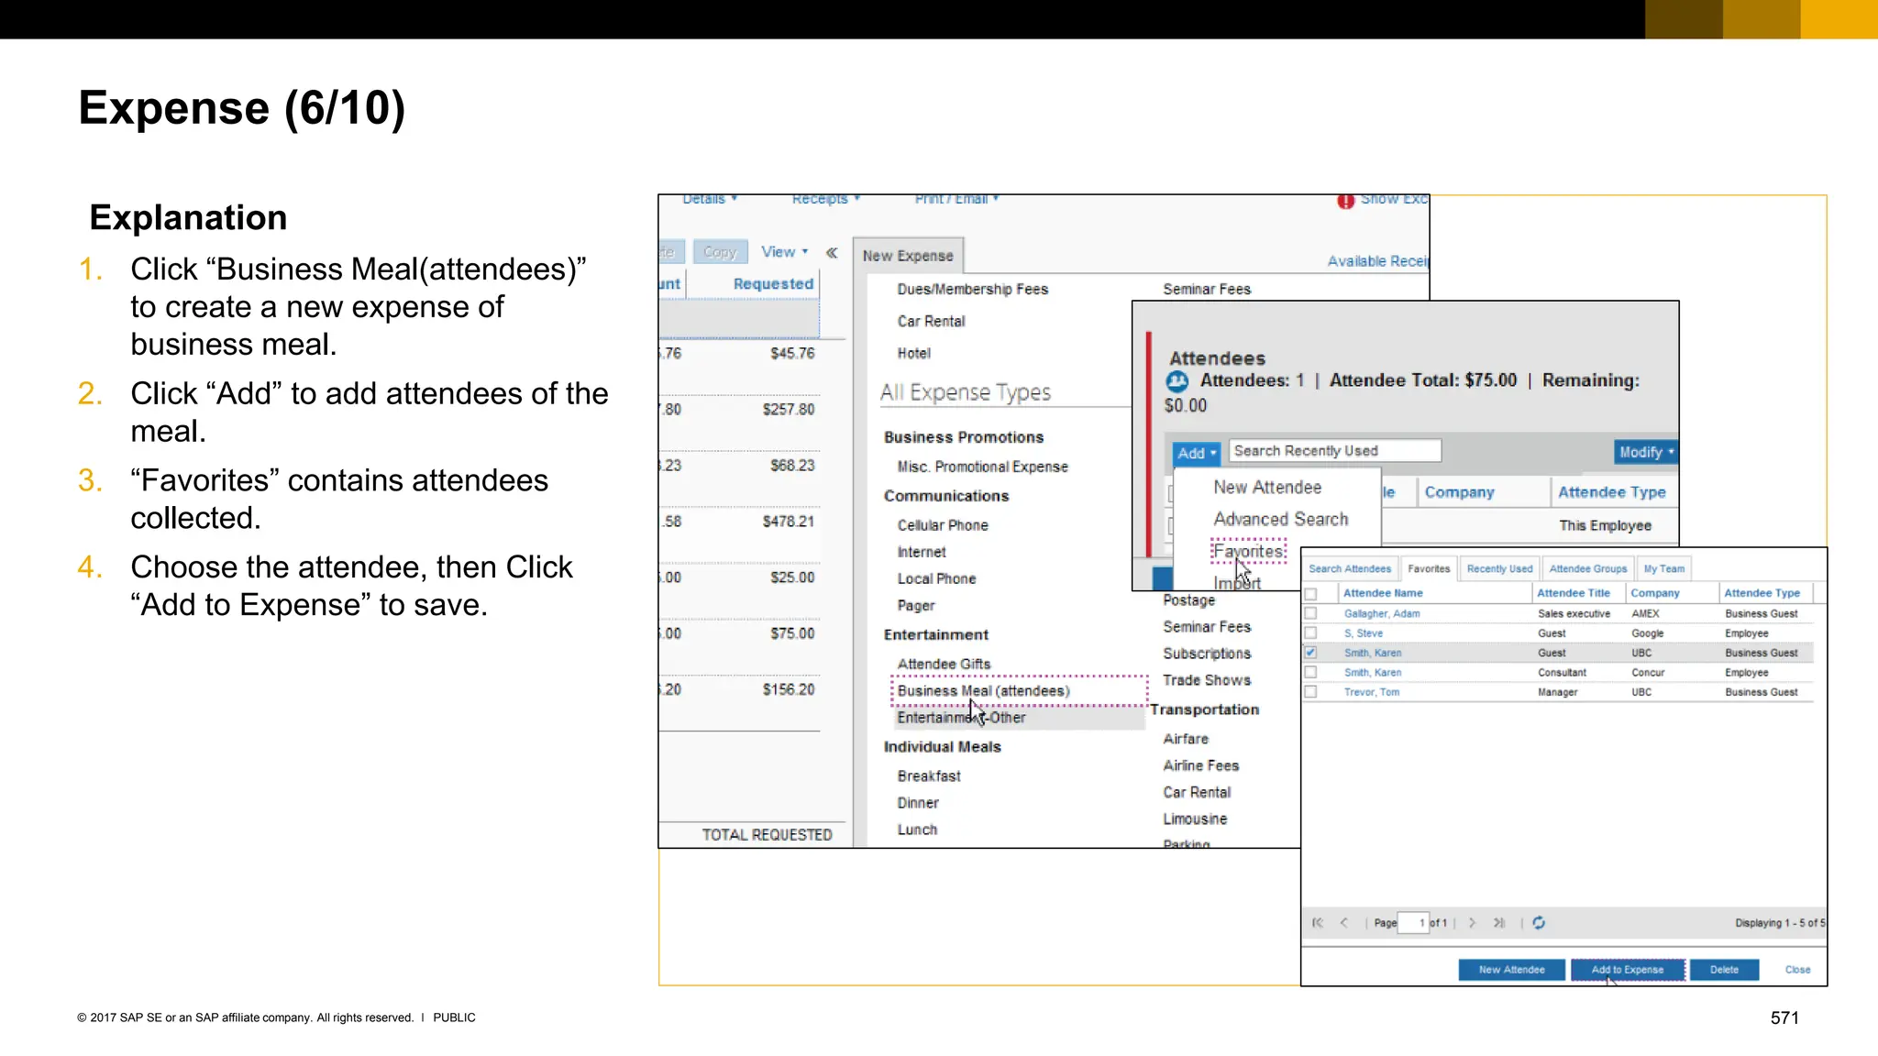The height and width of the screenshot is (1056, 1878).
Task: Select the Favorites tab
Action: tap(1429, 568)
